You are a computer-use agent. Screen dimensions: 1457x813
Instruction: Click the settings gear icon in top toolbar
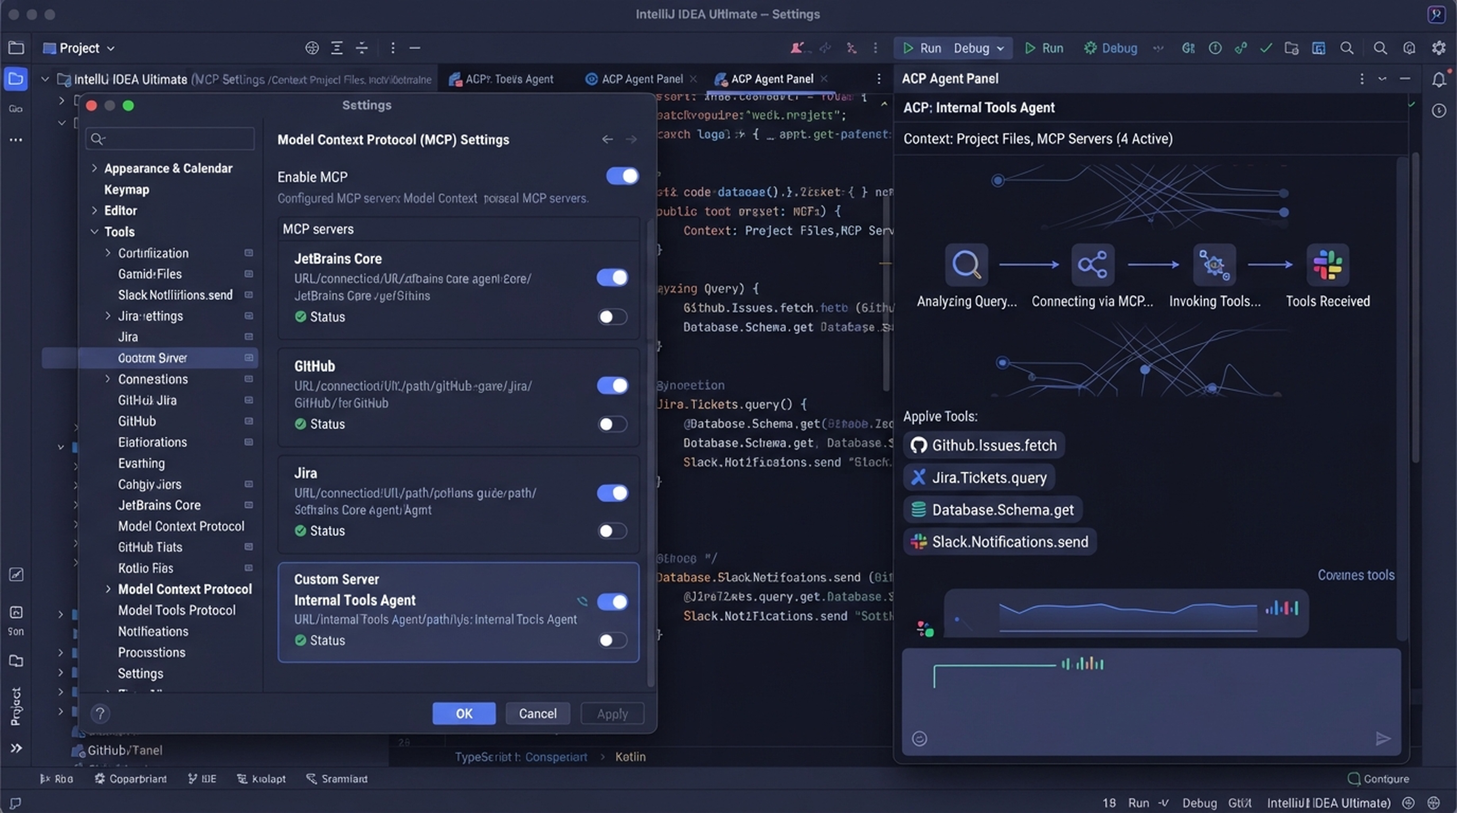1438,48
